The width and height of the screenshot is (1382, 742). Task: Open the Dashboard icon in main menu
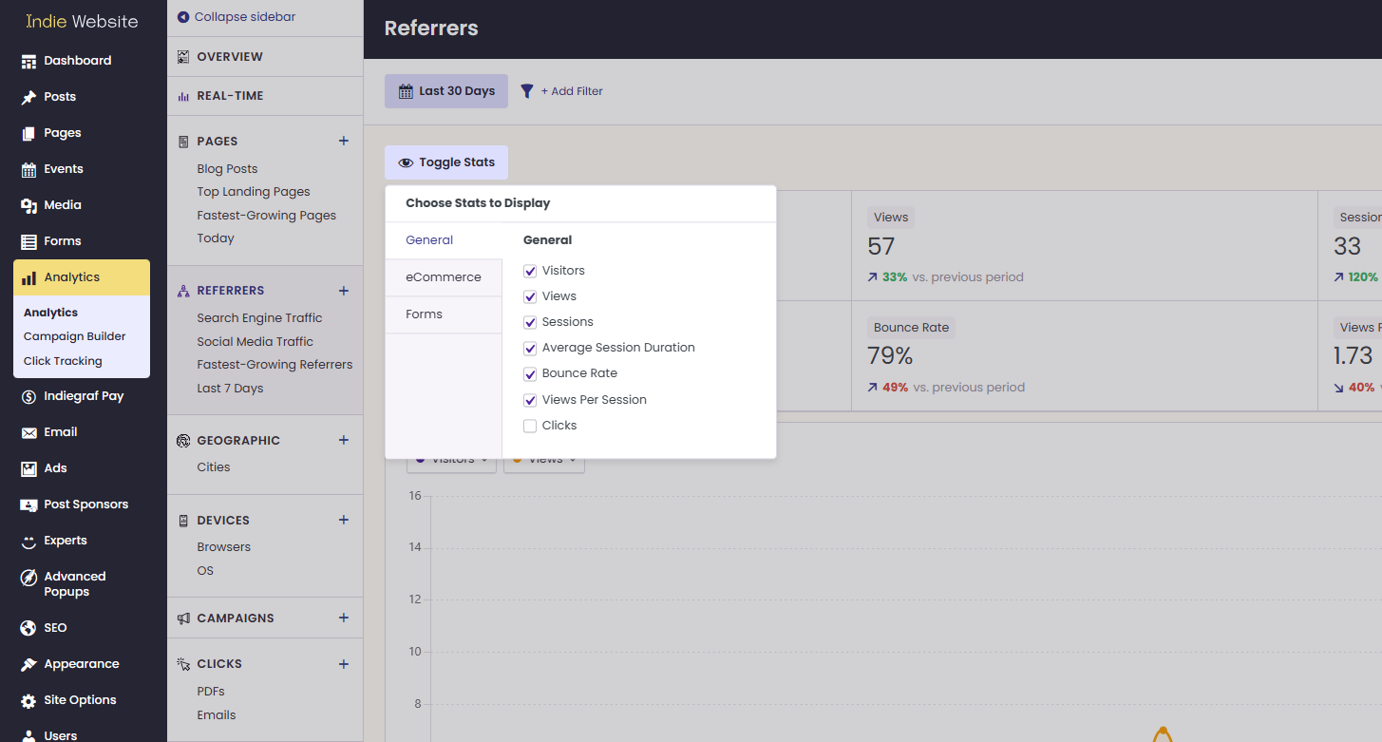point(28,61)
